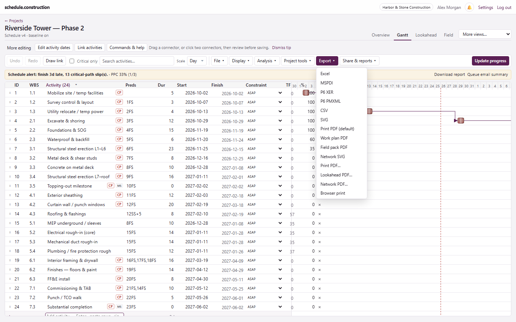Click drag handle for Foundations & SOG row

click(10, 130)
